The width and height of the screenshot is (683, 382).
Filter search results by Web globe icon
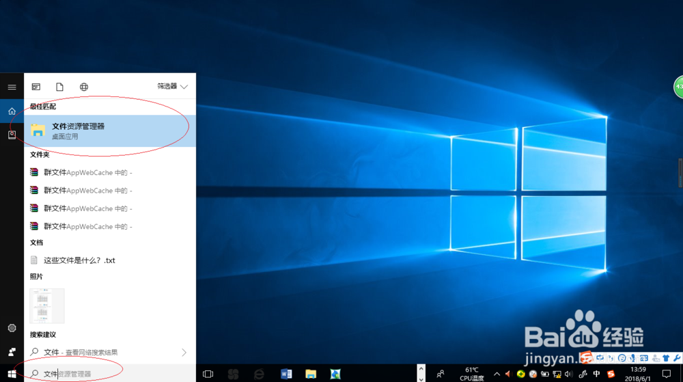83,87
